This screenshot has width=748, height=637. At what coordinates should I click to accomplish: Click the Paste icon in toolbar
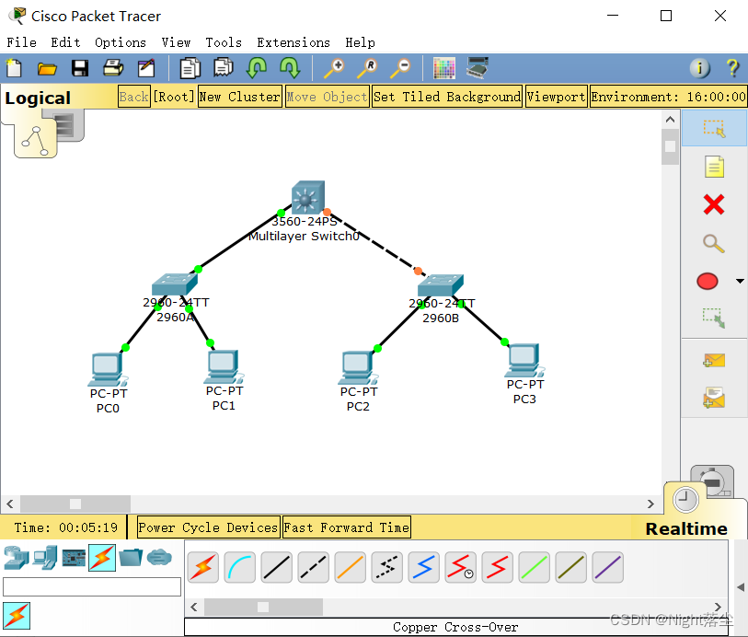[x=223, y=68]
